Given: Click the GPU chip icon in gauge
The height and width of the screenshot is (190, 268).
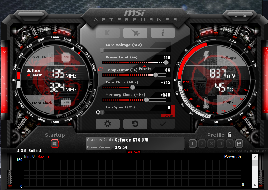Looking at the screenshot, I should point(66,57).
